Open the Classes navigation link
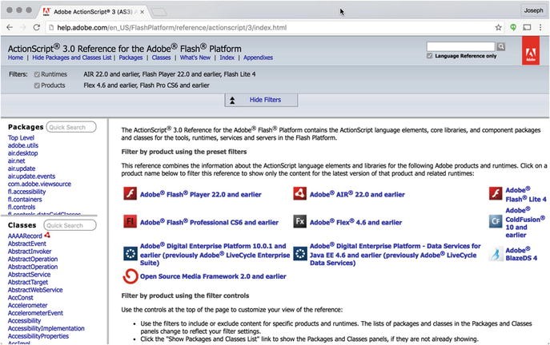 [x=161, y=57]
